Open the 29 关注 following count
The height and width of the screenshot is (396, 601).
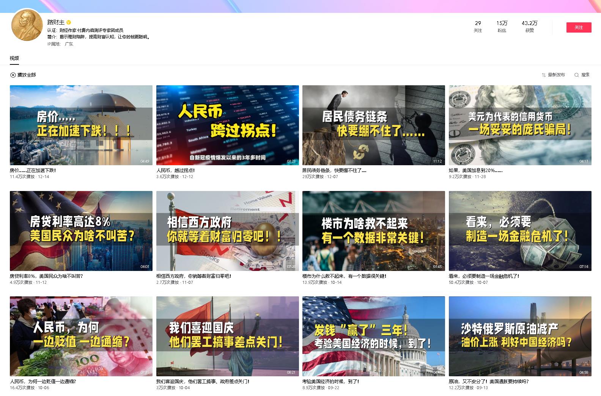click(x=478, y=27)
